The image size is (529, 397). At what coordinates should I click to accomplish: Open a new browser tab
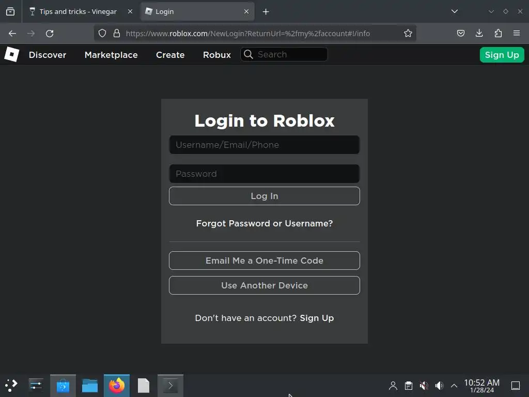tap(266, 12)
